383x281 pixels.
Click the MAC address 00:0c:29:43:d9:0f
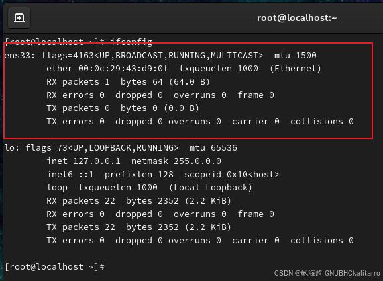click(x=123, y=69)
